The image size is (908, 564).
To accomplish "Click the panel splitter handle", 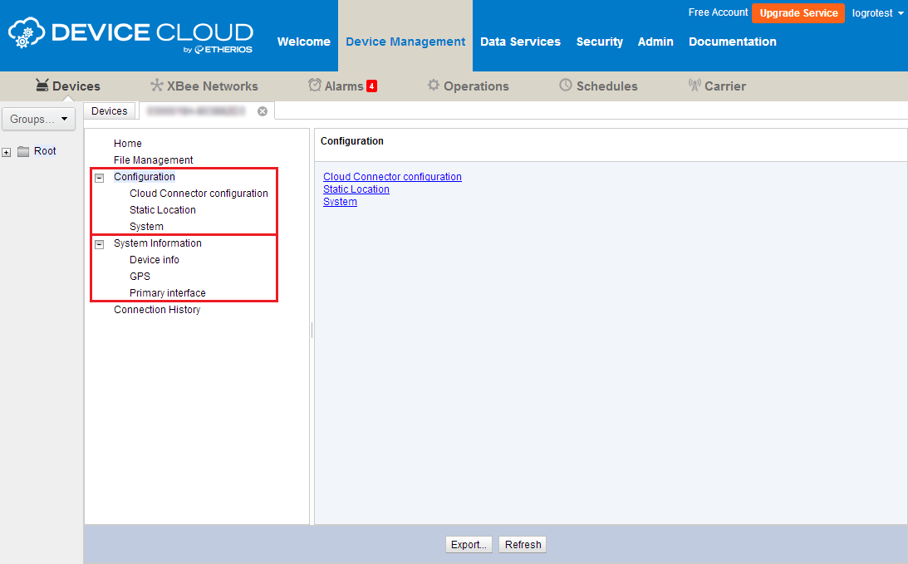I will [x=312, y=330].
